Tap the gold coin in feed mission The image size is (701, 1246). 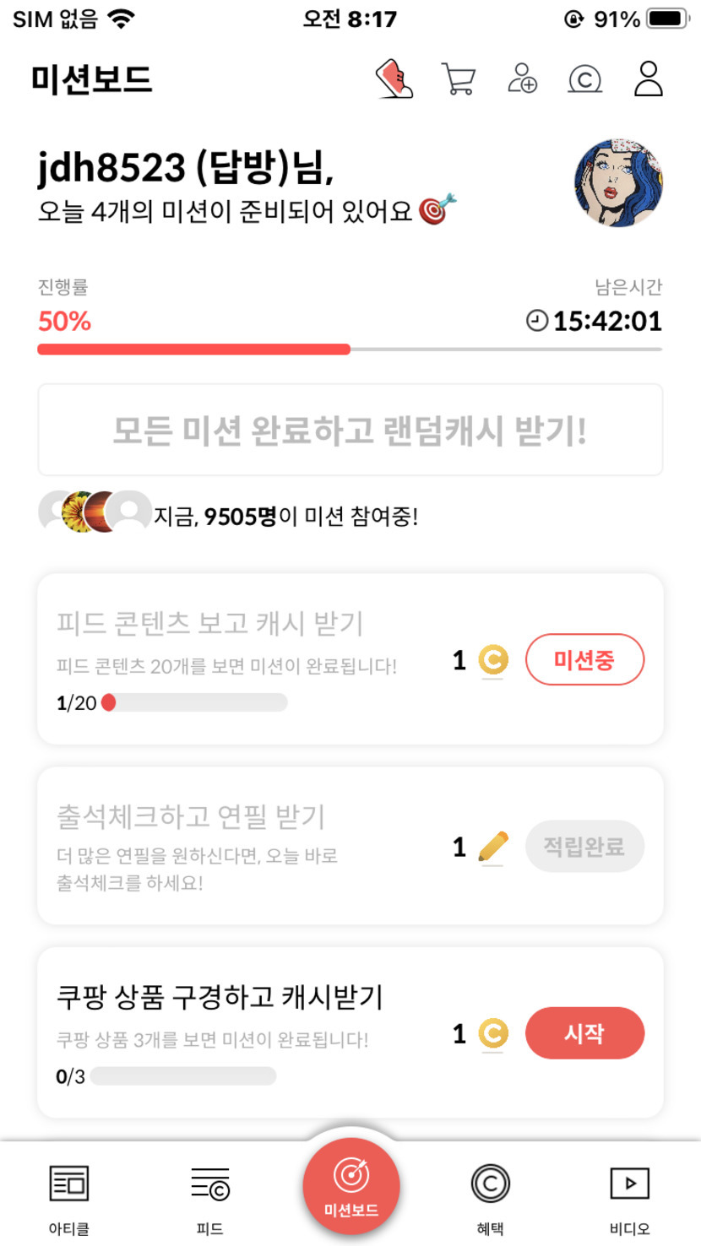pos(493,660)
